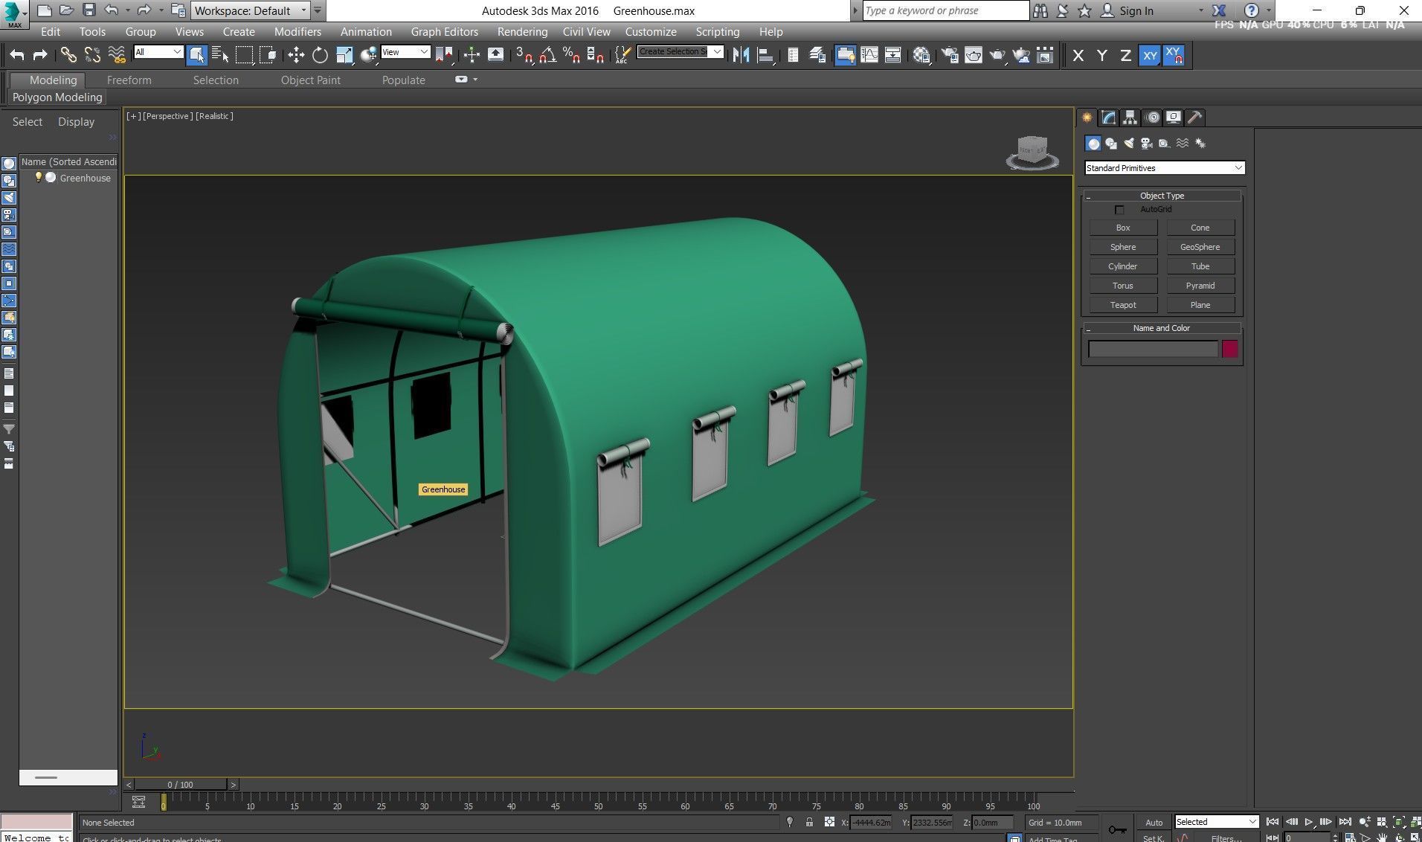Screen dimensions: 1422x842
Task: Toggle the Spinner Snap button
Action: (x=595, y=55)
